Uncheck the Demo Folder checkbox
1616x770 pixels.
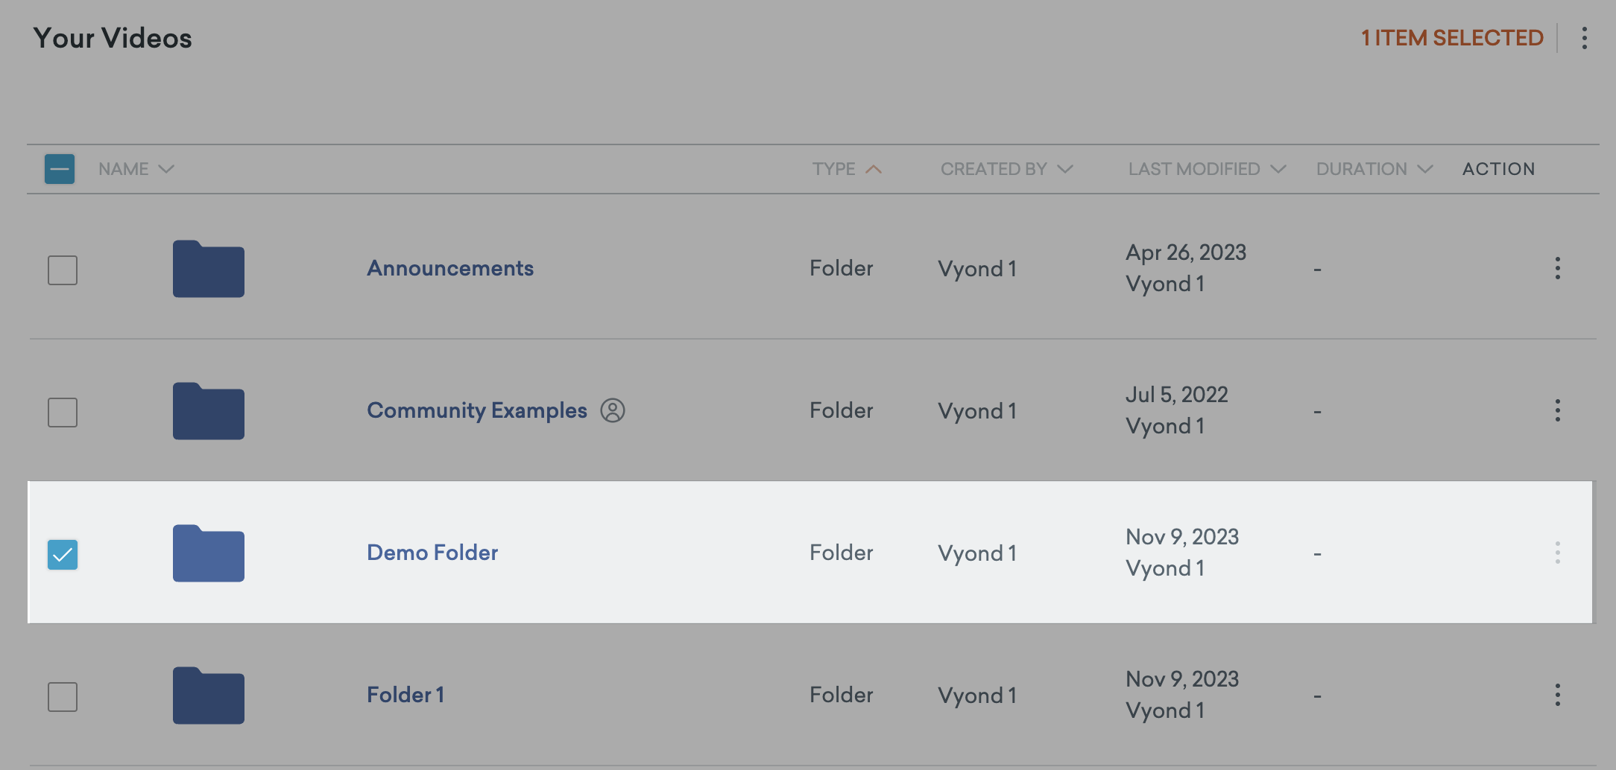click(63, 553)
